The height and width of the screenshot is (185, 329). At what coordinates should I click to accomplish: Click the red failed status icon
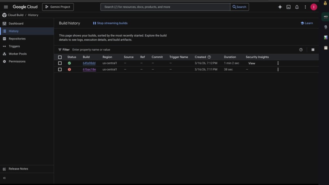pos(69,69)
